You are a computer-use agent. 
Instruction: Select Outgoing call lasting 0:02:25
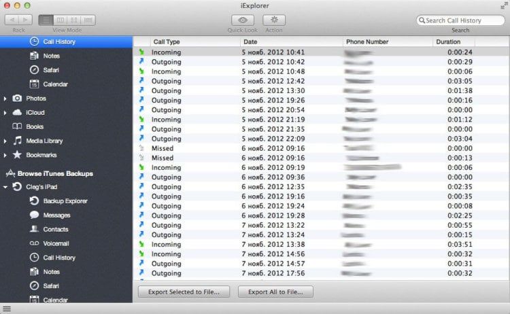[x=322, y=215]
